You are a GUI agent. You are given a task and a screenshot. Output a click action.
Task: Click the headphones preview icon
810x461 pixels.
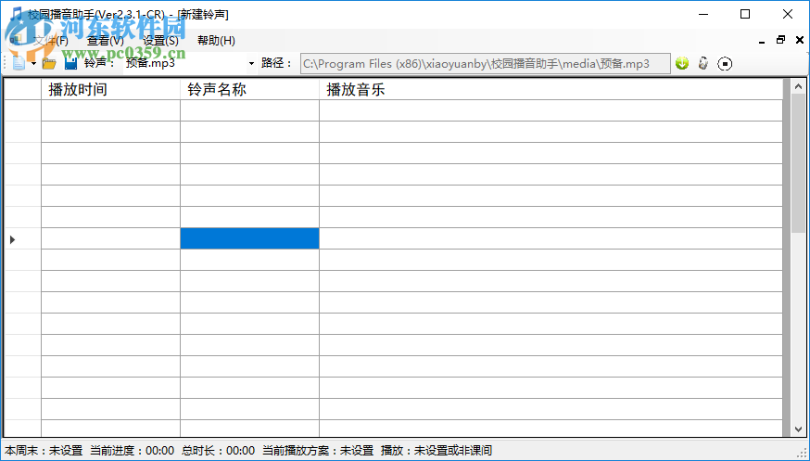pyautogui.click(x=703, y=64)
